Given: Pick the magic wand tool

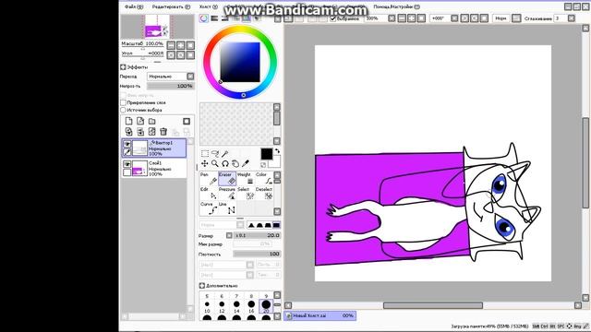Looking at the screenshot, I should tap(225, 154).
